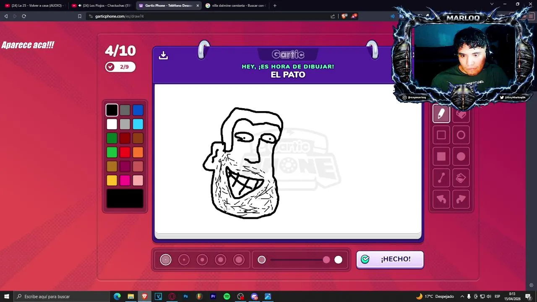Open Photoshop from the taskbar

185,297
